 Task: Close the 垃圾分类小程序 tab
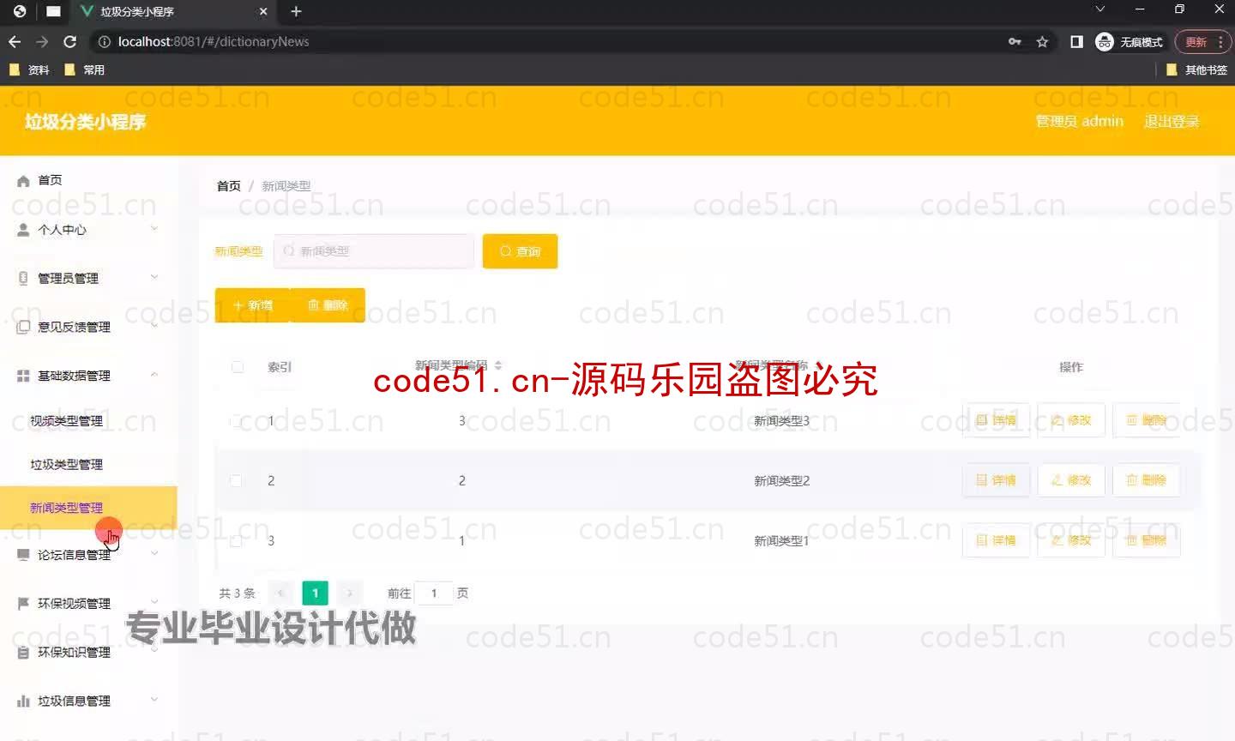point(263,11)
